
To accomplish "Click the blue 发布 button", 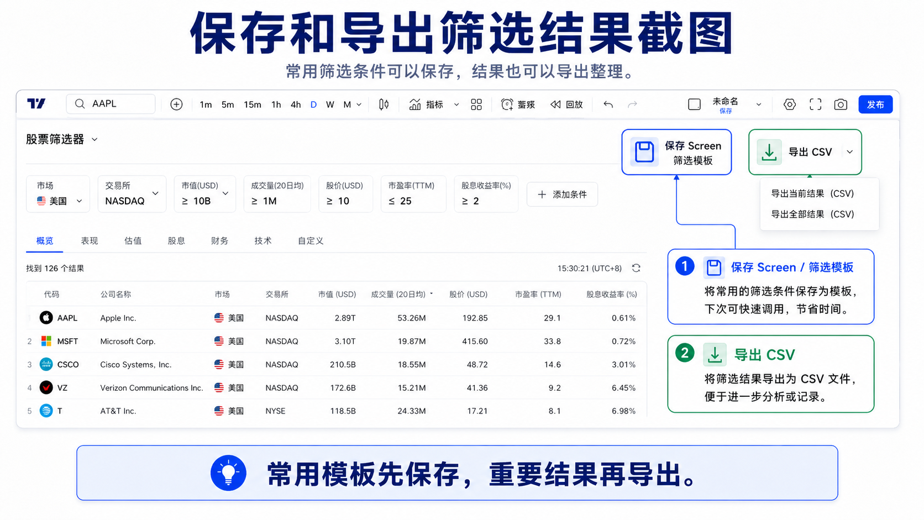I will tap(875, 104).
